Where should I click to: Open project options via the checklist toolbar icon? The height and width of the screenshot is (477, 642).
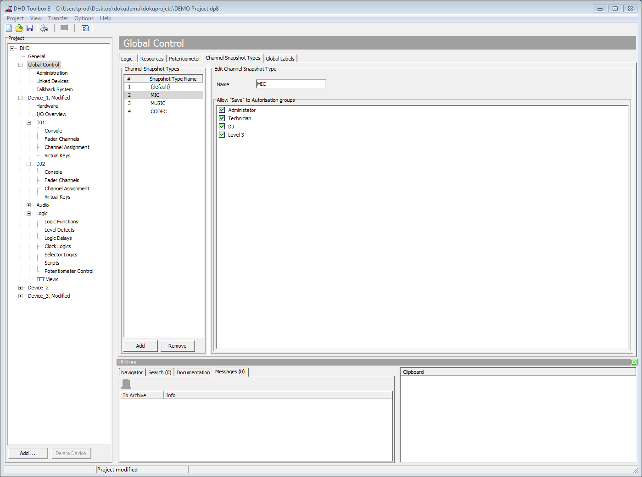click(x=85, y=28)
